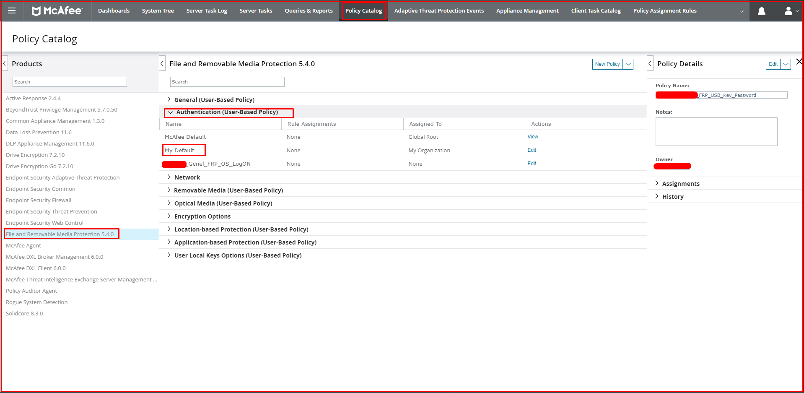This screenshot has height=393, width=804.
Task: Select Active Response 2.4.4 product
Action: [33, 98]
